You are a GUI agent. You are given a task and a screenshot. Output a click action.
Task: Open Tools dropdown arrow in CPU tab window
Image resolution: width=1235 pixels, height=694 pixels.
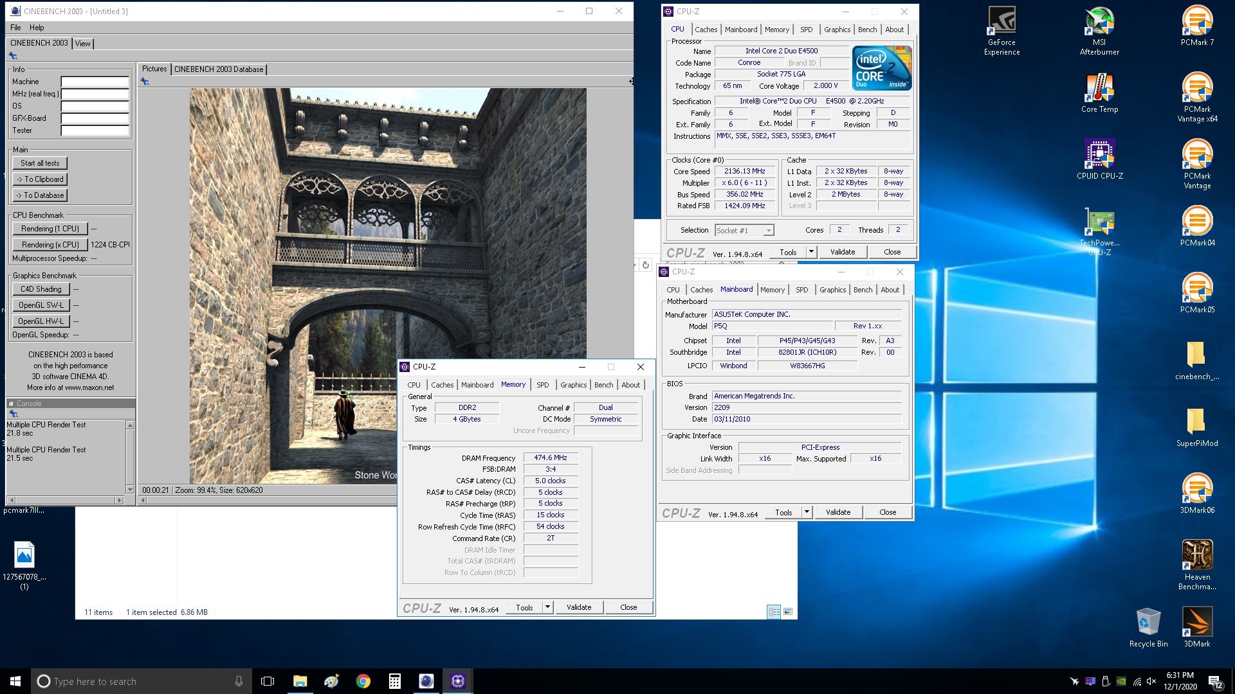(x=811, y=252)
